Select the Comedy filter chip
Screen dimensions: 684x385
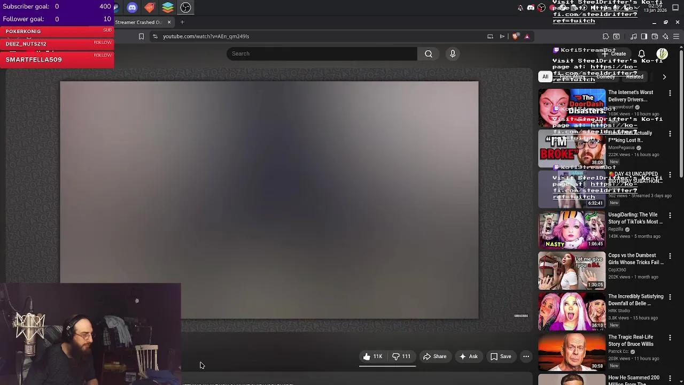[x=605, y=77]
